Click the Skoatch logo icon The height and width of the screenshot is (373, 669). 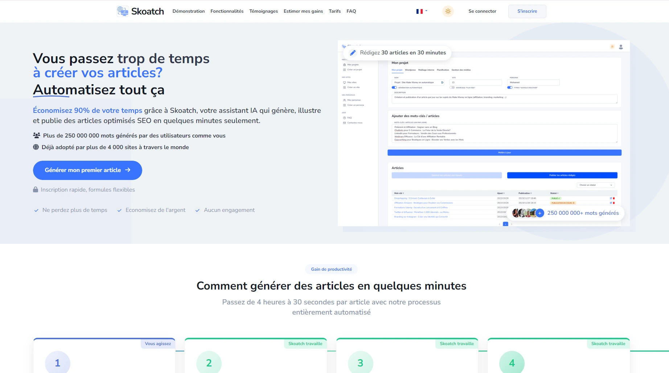click(x=123, y=11)
